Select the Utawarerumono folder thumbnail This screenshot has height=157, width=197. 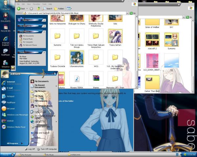coord(77,57)
